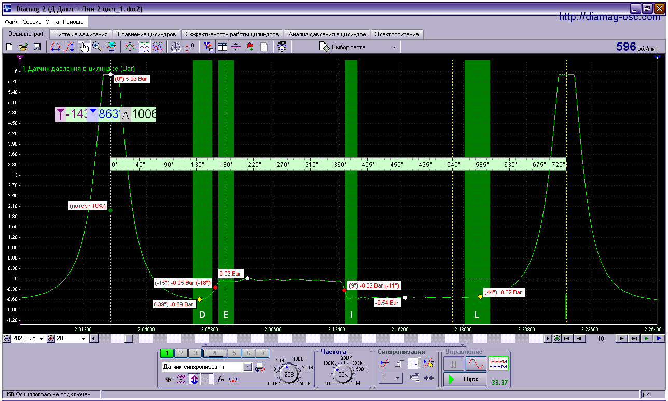Screen dimensions: 668x401
Task: Click the purple waveform filter icon
Action: (181, 379)
